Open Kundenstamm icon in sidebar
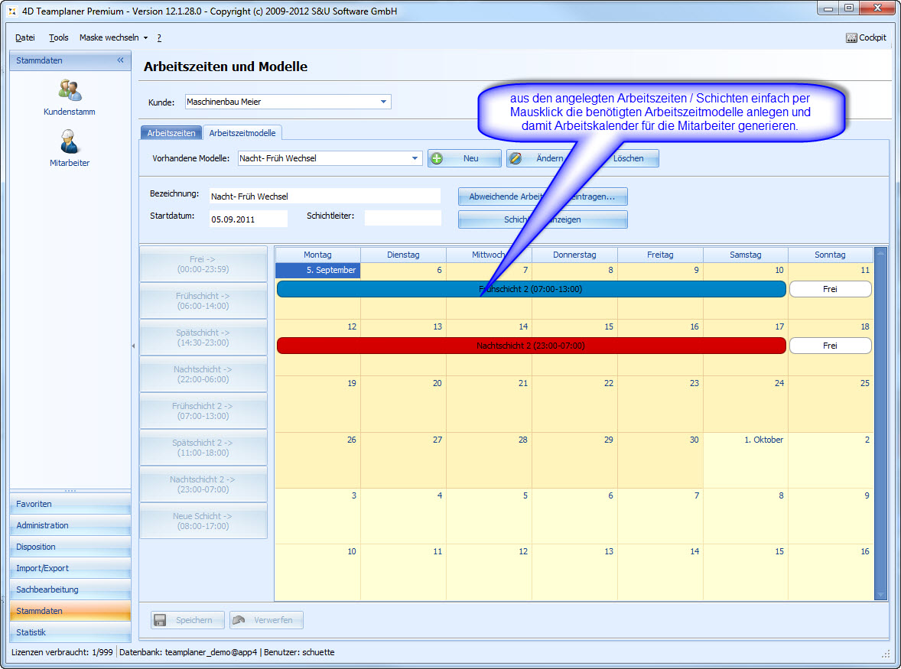The image size is (901, 669). click(x=70, y=91)
